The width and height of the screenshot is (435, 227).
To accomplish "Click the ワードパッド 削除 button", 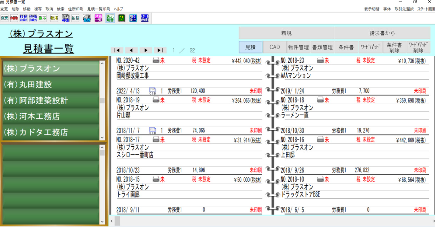I will pos(418,47).
